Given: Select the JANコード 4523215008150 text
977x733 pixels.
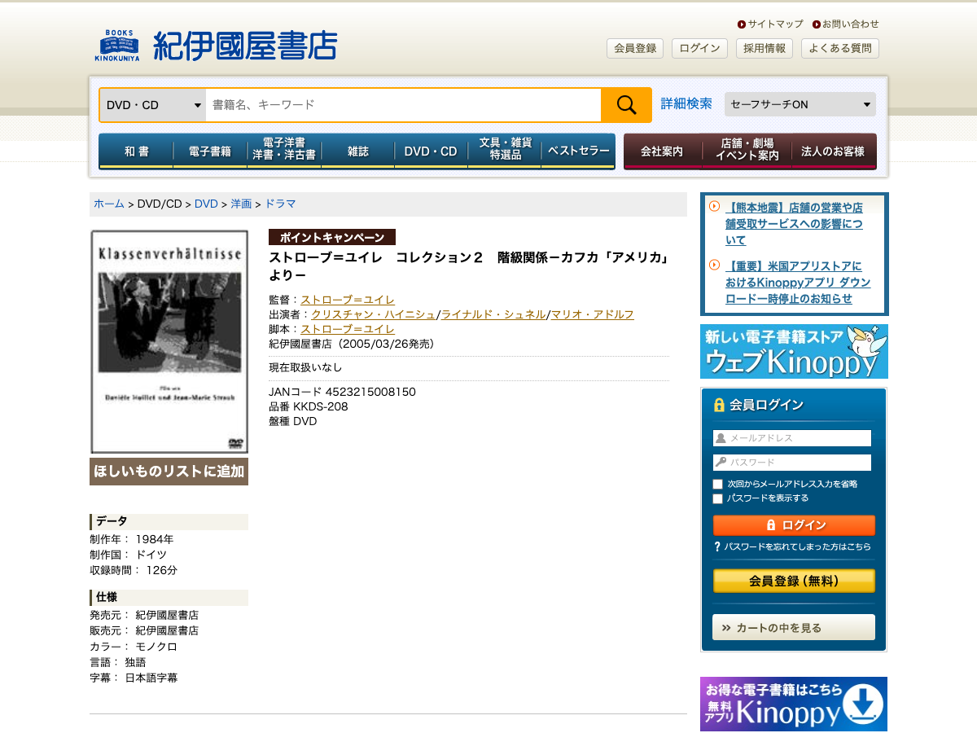Looking at the screenshot, I should point(342,392).
